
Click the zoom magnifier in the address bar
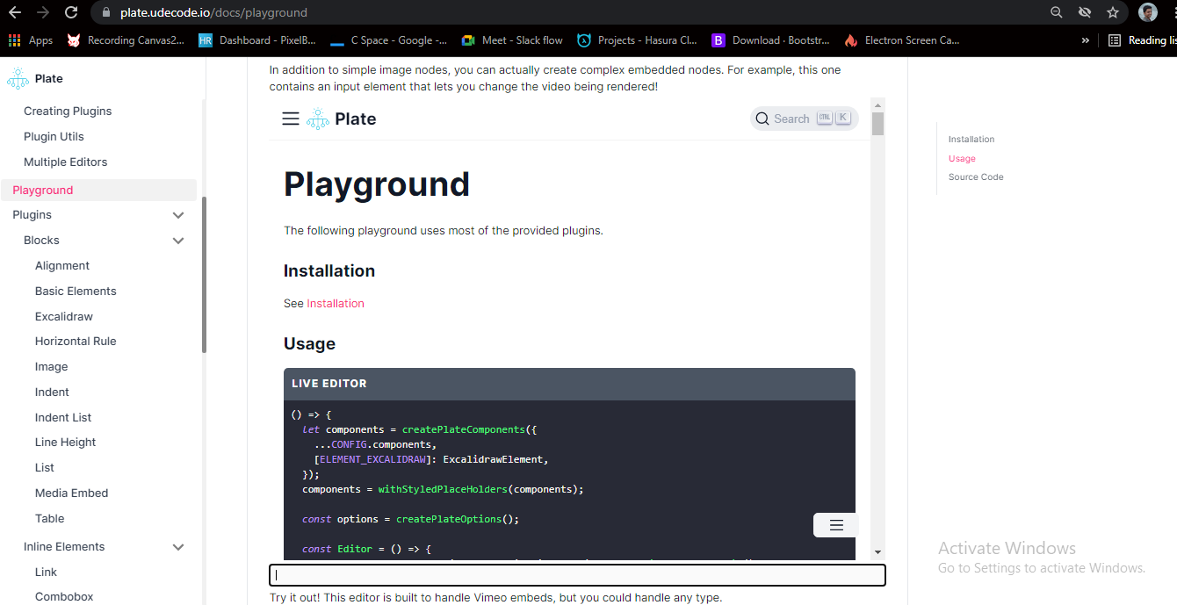[x=1055, y=13]
